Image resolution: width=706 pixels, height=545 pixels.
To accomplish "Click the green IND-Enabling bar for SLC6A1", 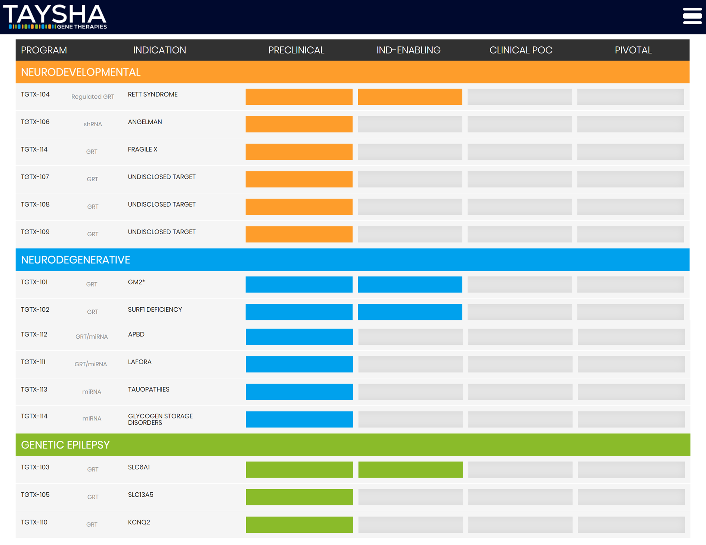I will pyautogui.click(x=410, y=469).
